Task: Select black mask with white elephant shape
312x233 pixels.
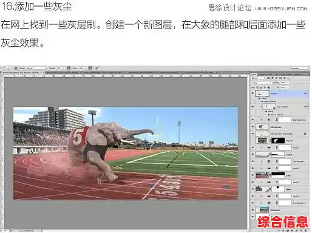Action: click(x=278, y=141)
